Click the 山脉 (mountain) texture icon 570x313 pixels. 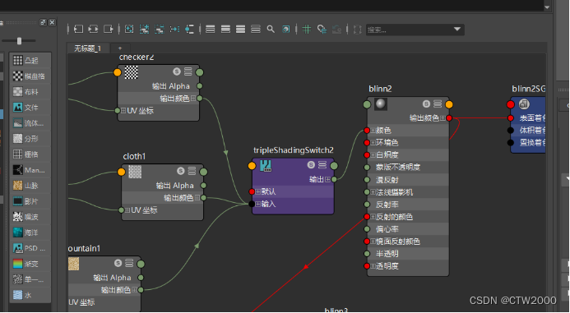[18, 185]
